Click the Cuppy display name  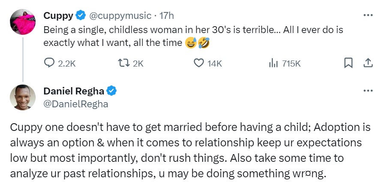[x=58, y=16]
